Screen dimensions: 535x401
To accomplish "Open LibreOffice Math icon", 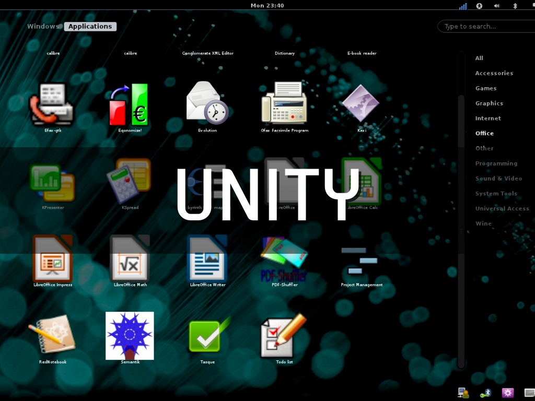I will pyautogui.click(x=130, y=258).
